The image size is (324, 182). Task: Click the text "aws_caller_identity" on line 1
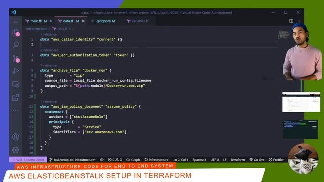(73, 39)
